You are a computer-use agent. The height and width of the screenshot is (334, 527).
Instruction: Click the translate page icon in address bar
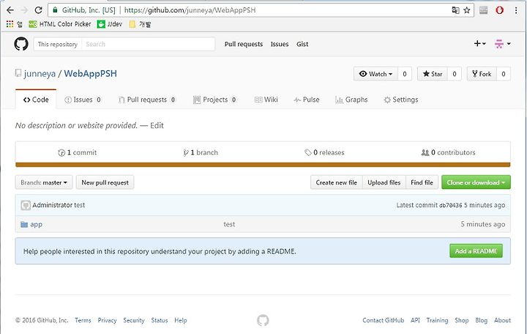tap(455, 10)
